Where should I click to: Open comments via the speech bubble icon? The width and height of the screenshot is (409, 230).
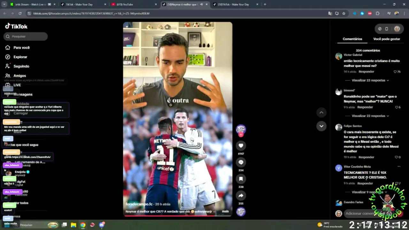click(x=241, y=162)
